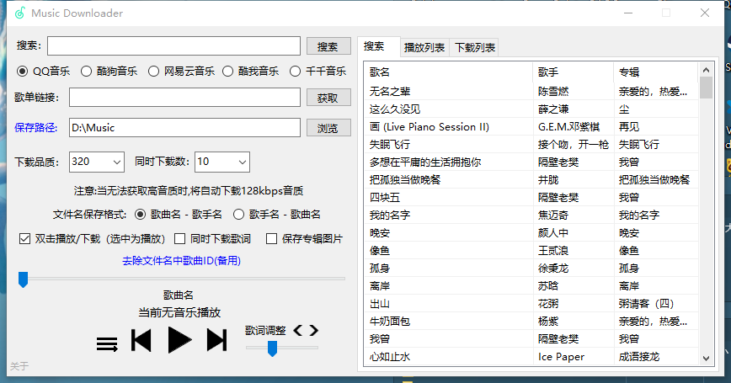Click the results scrollbar down arrow

pyautogui.click(x=706, y=359)
